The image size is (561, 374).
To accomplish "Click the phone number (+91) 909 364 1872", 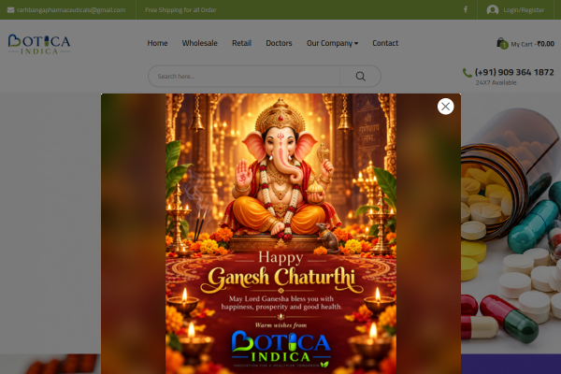I will [x=514, y=72].
